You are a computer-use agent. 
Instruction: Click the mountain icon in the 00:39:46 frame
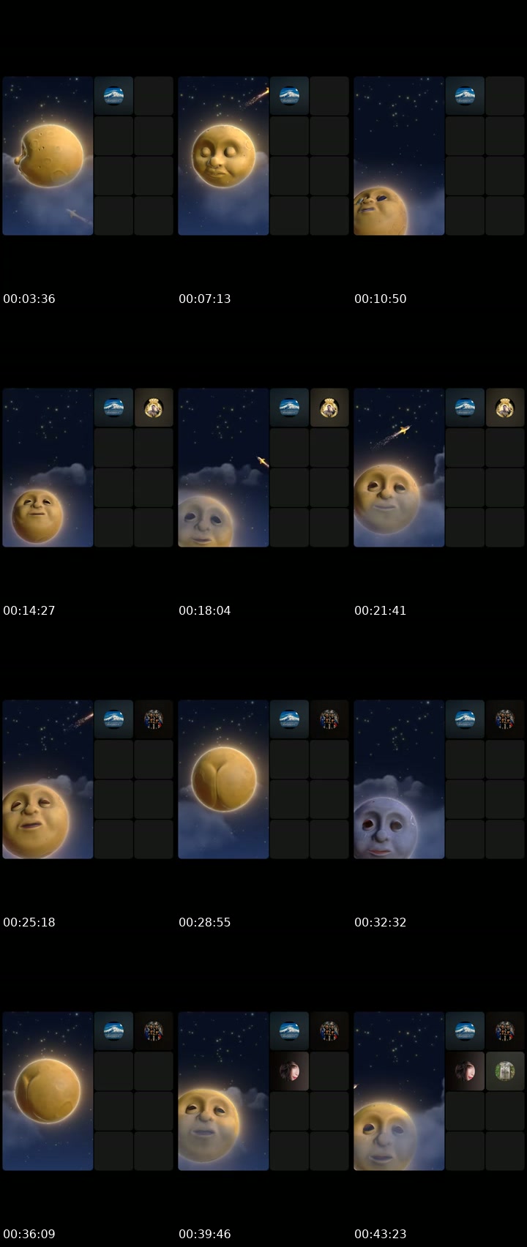click(x=289, y=1031)
